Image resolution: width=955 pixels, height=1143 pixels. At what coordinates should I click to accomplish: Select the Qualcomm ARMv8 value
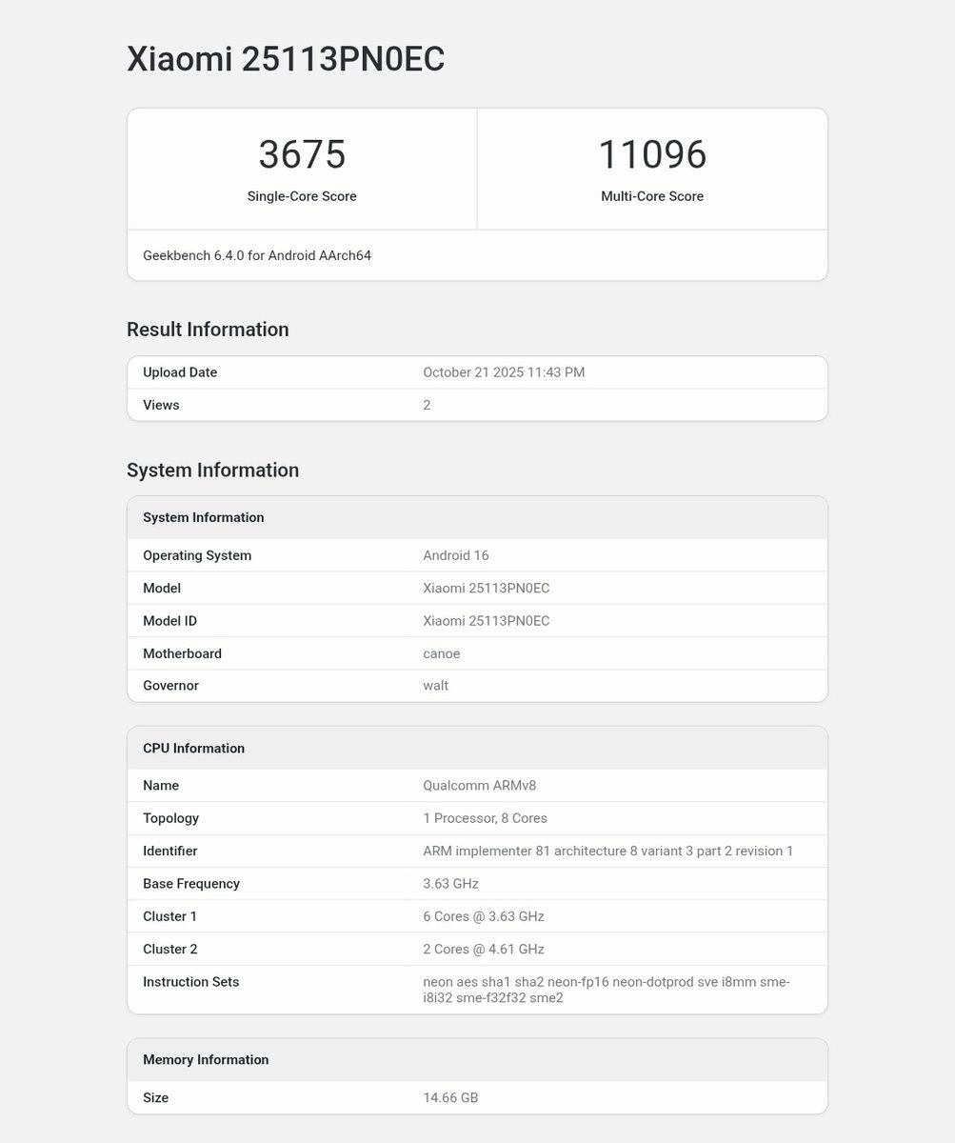tap(480, 786)
